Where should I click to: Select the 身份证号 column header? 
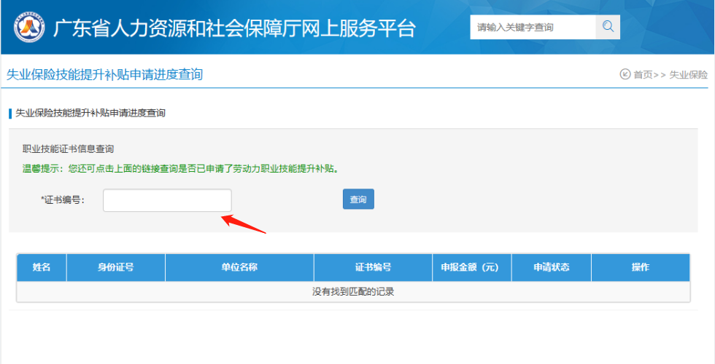(x=115, y=267)
